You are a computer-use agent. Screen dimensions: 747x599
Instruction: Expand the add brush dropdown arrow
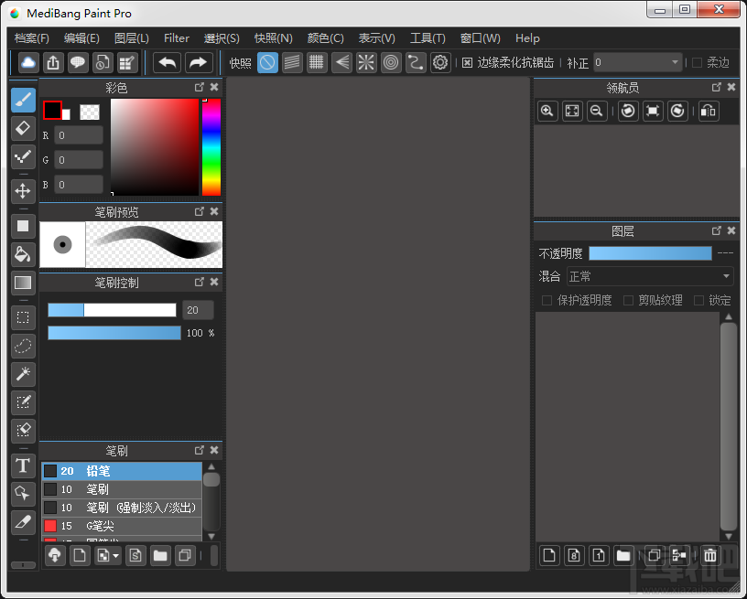pos(115,555)
